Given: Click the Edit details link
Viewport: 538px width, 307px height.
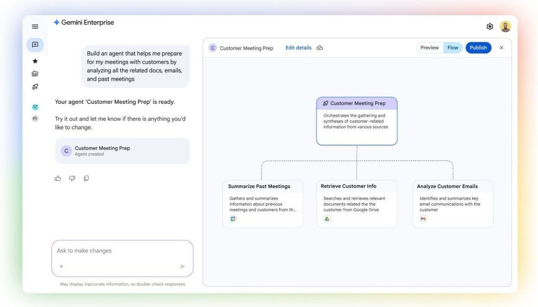Looking at the screenshot, I should tap(298, 48).
